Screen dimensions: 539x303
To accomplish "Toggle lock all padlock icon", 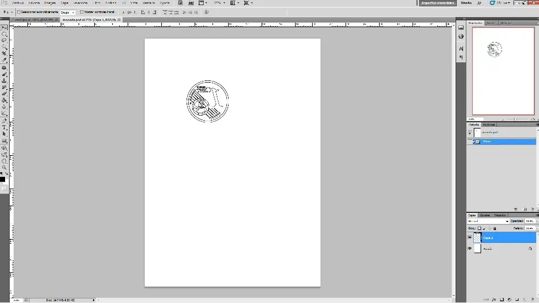I will pyautogui.click(x=495, y=228).
